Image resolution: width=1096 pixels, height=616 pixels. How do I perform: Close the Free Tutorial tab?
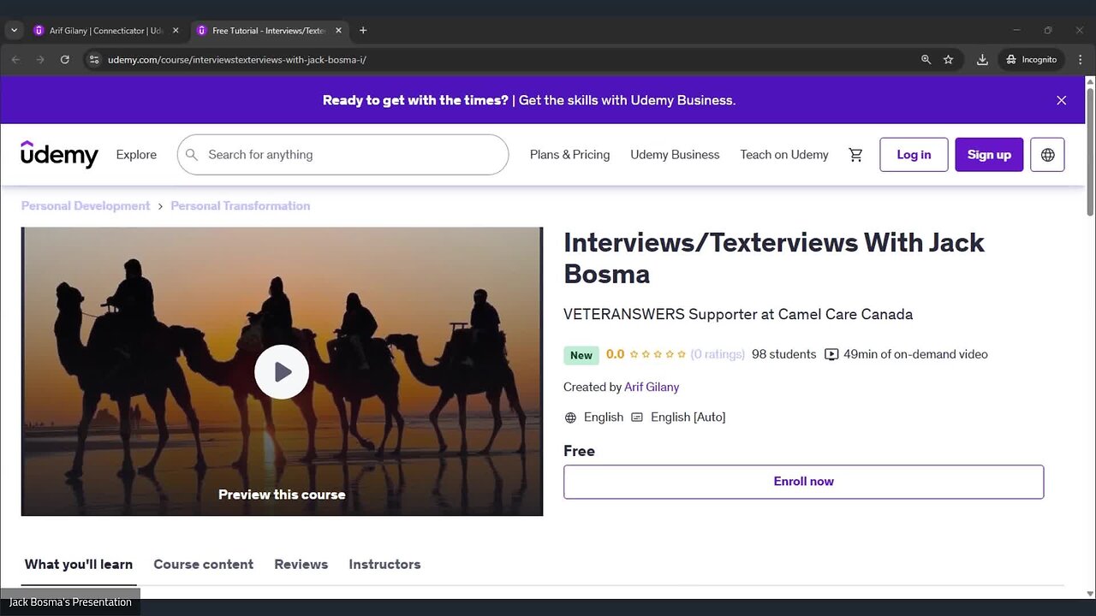click(x=338, y=30)
